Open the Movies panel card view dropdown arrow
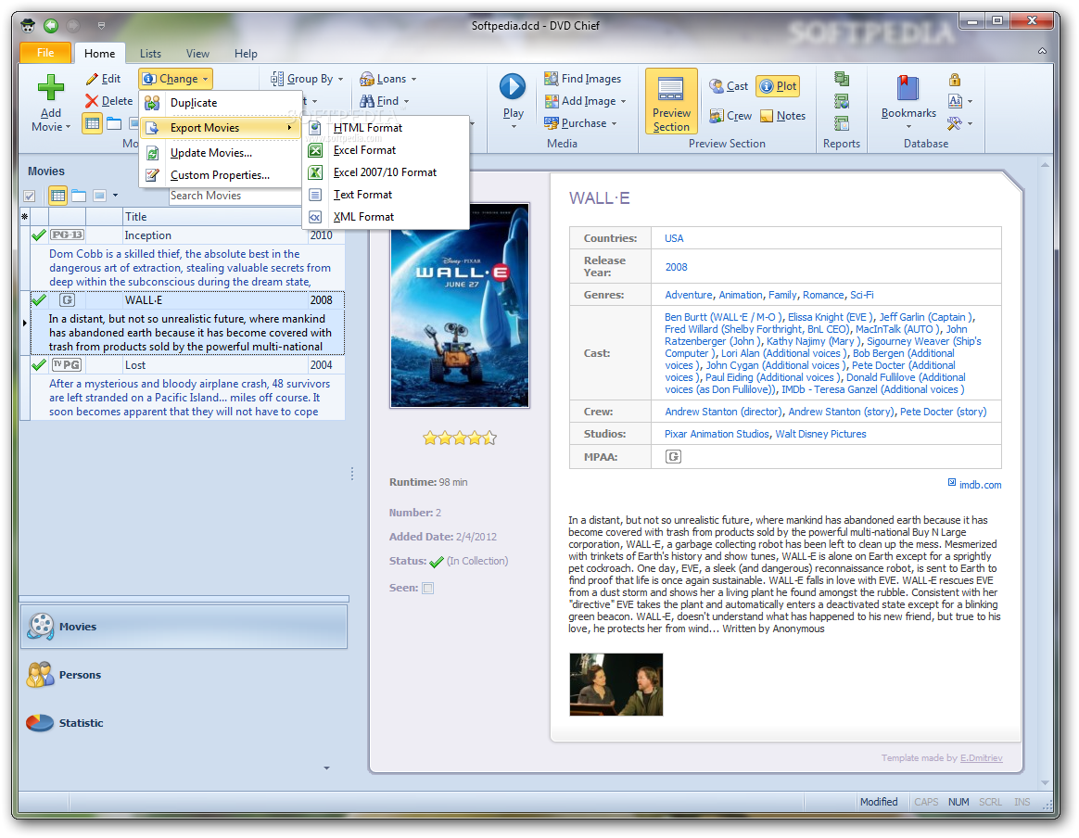This screenshot has height=838, width=1079. [x=115, y=196]
